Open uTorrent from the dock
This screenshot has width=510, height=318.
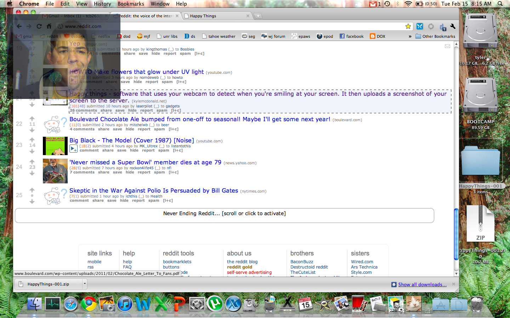click(x=215, y=304)
